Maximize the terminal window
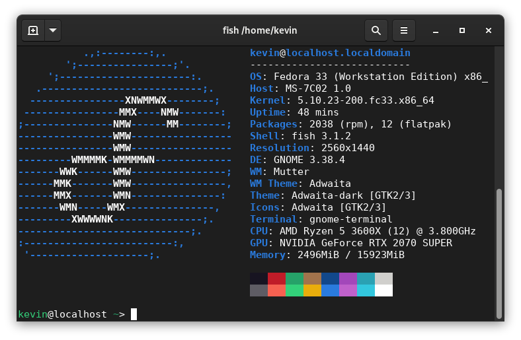Viewport: 521px width, 340px height. (462, 30)
